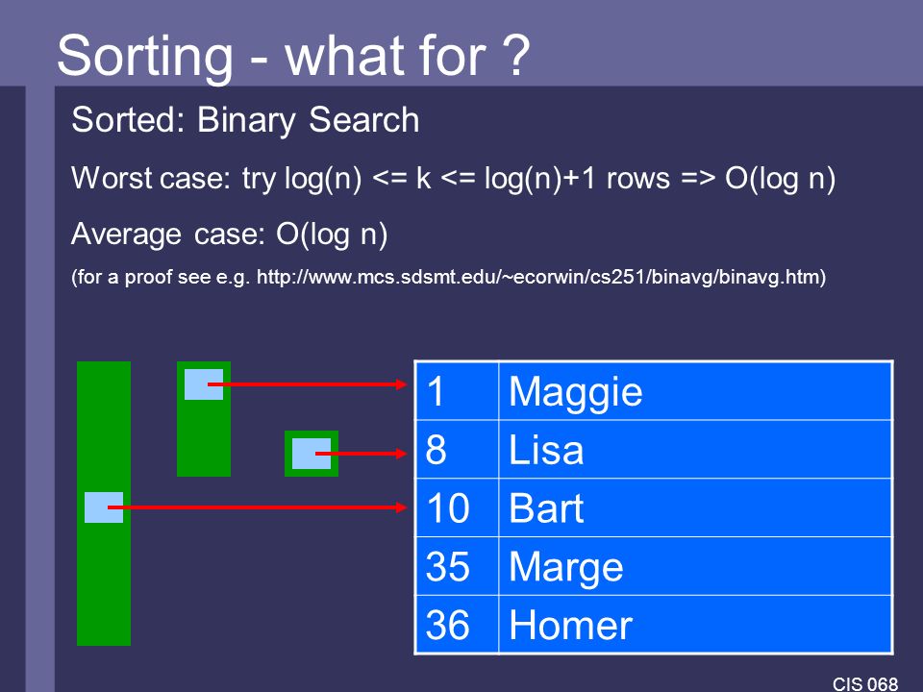923x692 pixels.
Task: Click the Sorted: Binary Search heading
Action: [x=245, y=120]
